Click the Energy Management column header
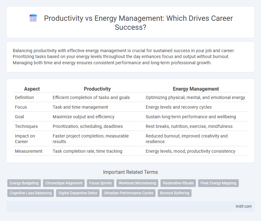261x221 pixels. pos(196,89)
